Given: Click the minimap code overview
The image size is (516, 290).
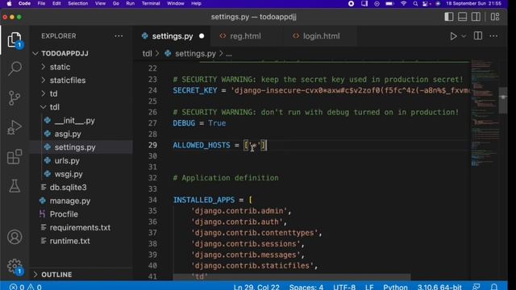Looking at the screenshot, I should coord(485,114).
